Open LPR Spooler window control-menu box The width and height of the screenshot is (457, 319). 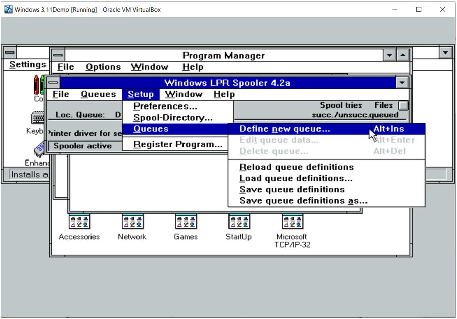pos(53,83)
